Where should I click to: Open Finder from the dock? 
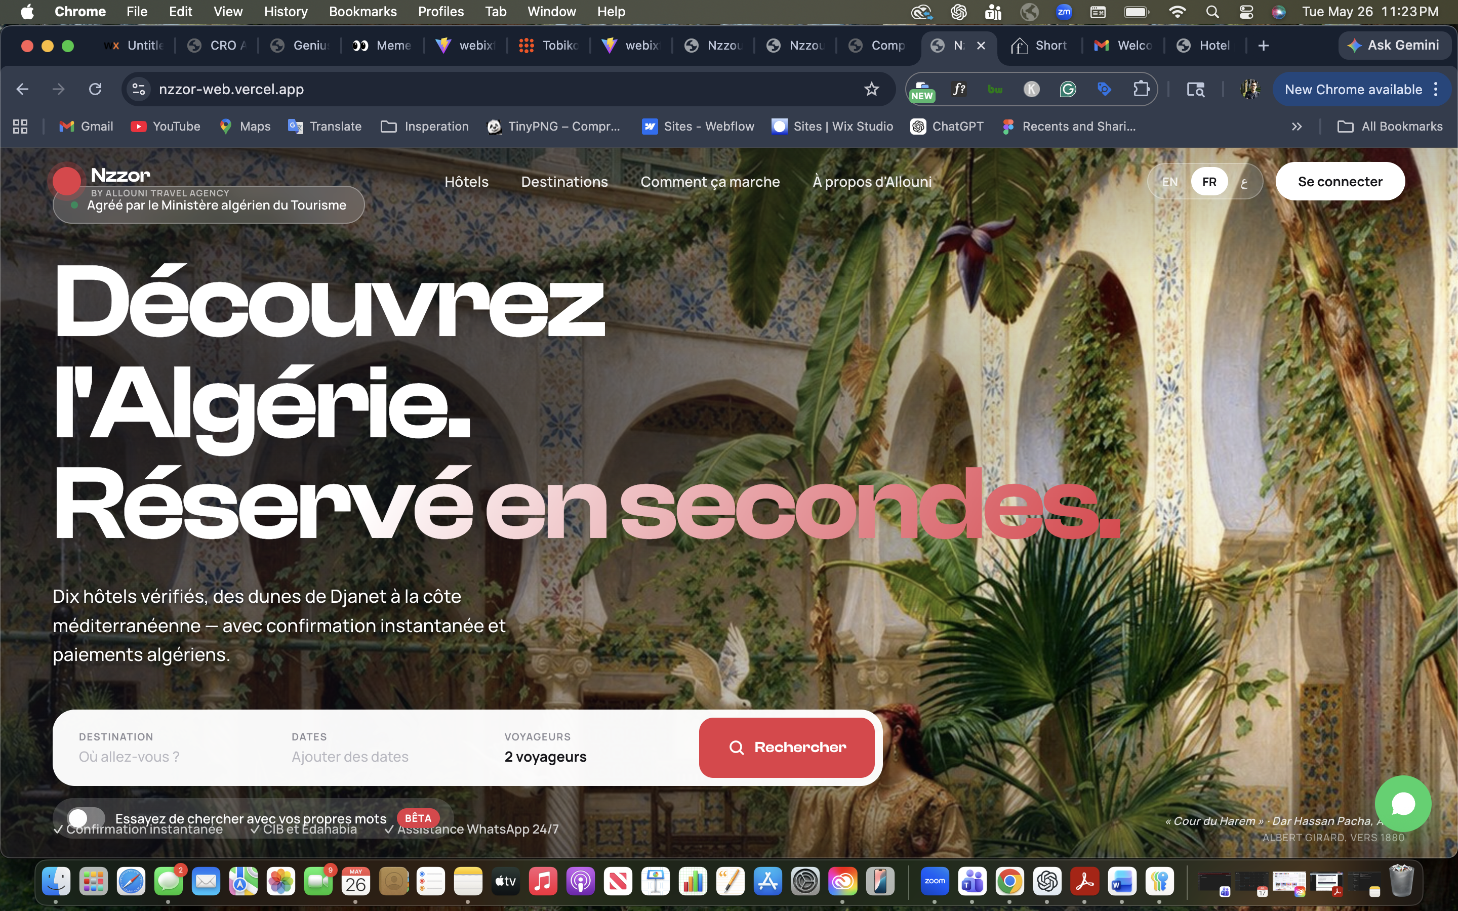click(56, 882)
